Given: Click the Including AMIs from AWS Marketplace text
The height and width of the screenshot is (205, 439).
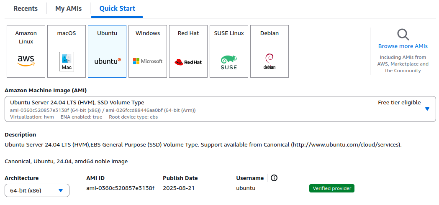Looking at the screenshot, I should pyautogui.click(x=403, y=64).
